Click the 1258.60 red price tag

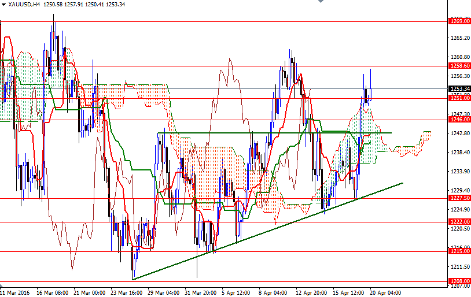point(459,66)
